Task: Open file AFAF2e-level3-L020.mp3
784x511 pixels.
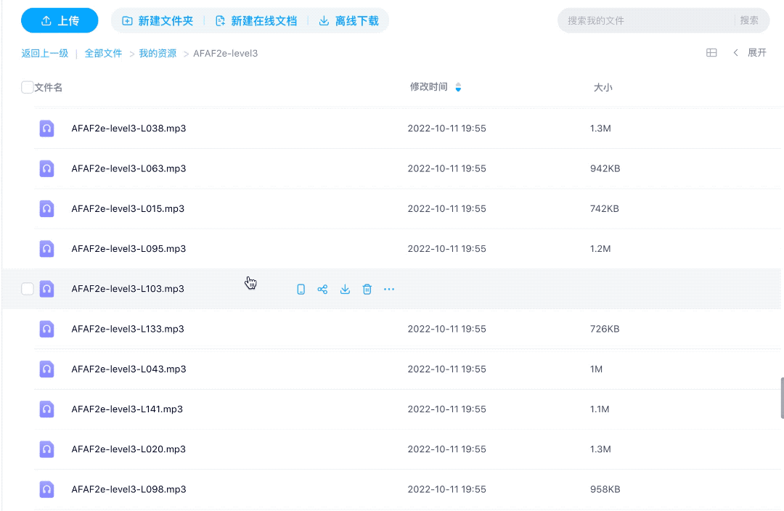Action: [x=128, y=449]
